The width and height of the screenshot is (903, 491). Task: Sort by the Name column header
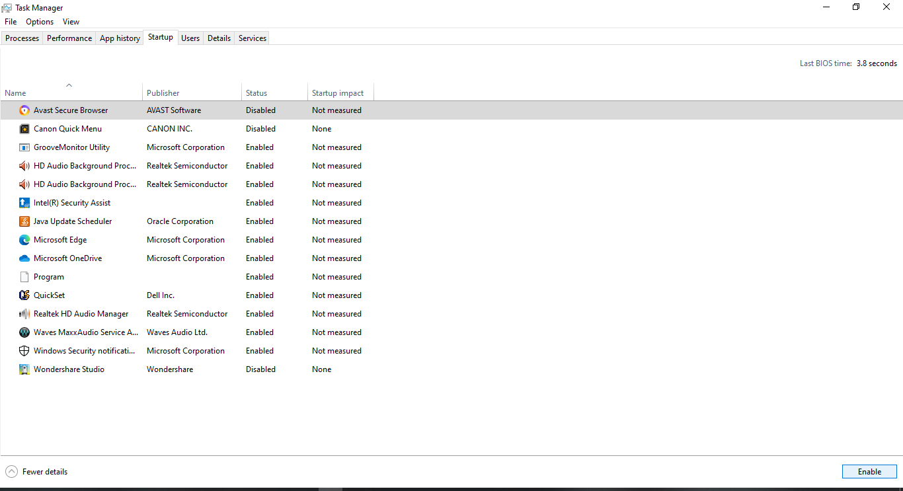click(x=71, y=91)
